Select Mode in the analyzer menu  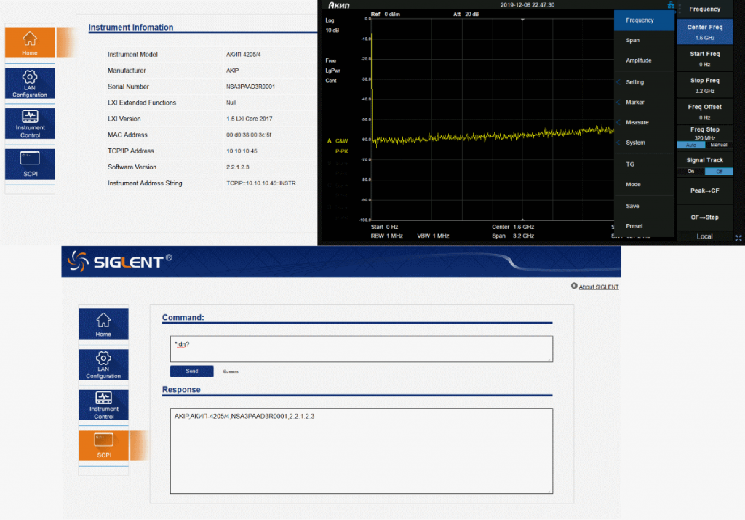(644, 184)
